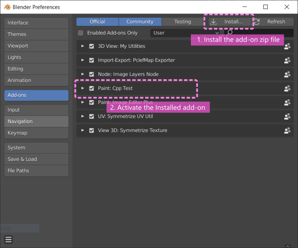Expand the Paint: Cpp Test add-on details

[83, 88]
